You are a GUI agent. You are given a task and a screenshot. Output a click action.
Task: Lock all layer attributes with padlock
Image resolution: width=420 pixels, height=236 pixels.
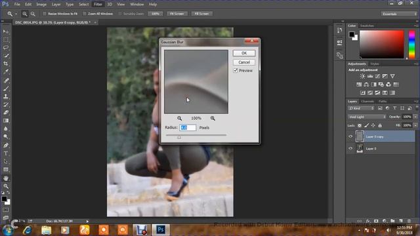380,125
